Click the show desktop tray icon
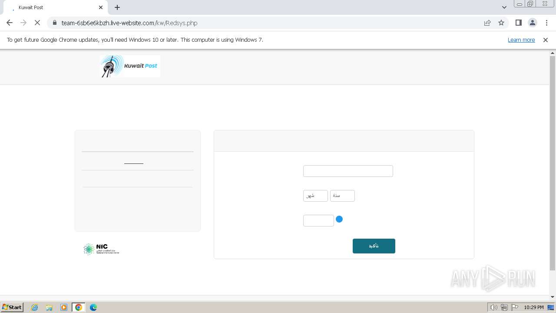 pos(551,307)
